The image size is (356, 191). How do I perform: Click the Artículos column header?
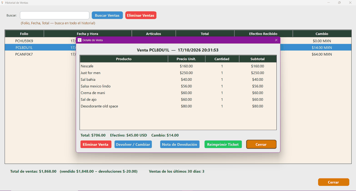154,34
